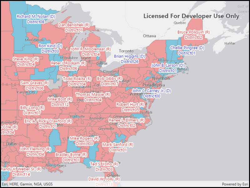Screen dimensions: 250x188
Task: Click the Ottawa city label
Action: pyautogui.click(x=149, y=36)
